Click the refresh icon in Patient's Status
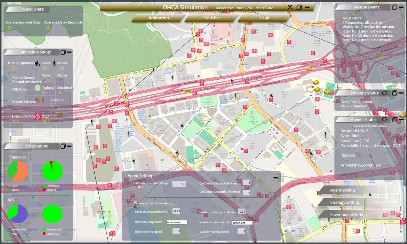This screenshot has width=407, height=244. point(384,93)
